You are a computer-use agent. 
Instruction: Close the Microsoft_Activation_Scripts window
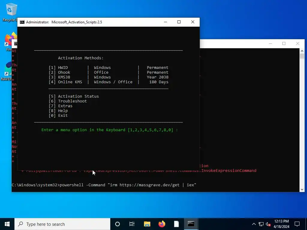193,22
